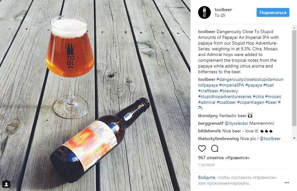
Task: Open the comment speech bubble icon
Action: pyautogui.click(x=215, y=148)
